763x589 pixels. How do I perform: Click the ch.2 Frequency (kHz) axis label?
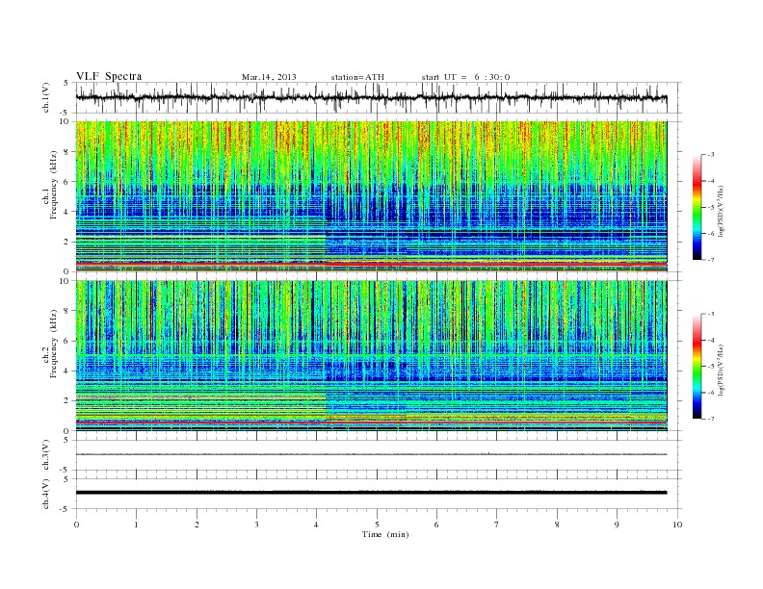pos(50,344)
